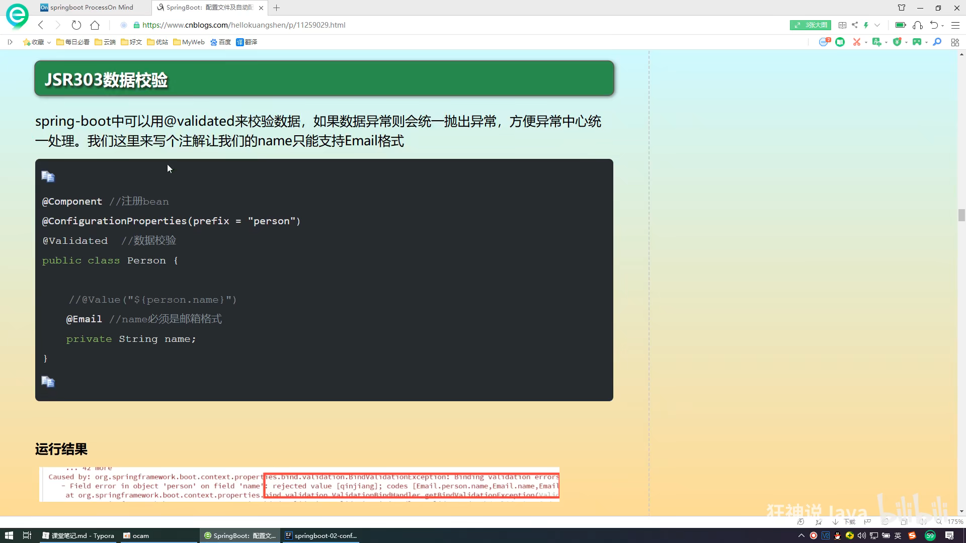The width and height of the screenshot is (966, 543).
Task: Switch to springboot ProcessOn Mind tab
Action: (x=91, y=8)
